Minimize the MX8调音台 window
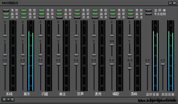This screenshot has height=104, width=178. (170, 3)
